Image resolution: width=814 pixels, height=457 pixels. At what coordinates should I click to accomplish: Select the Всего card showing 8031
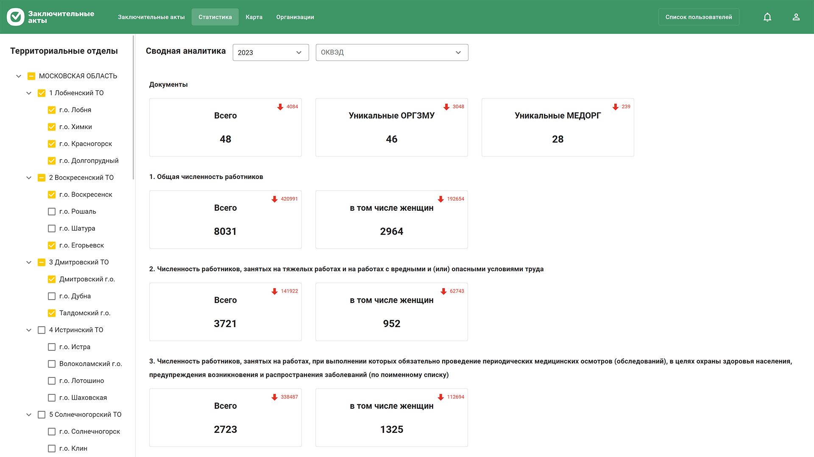(x=226, y=220)
